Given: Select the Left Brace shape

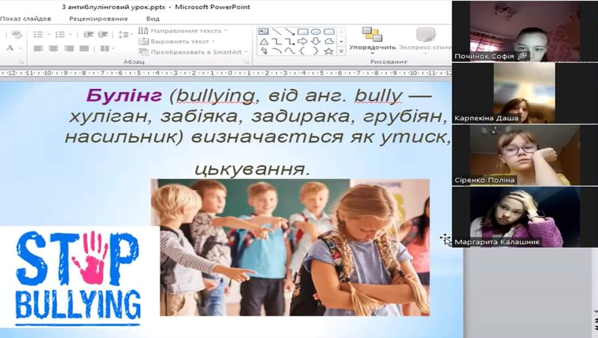Looking at the screenshot, I should coord(302,51).
